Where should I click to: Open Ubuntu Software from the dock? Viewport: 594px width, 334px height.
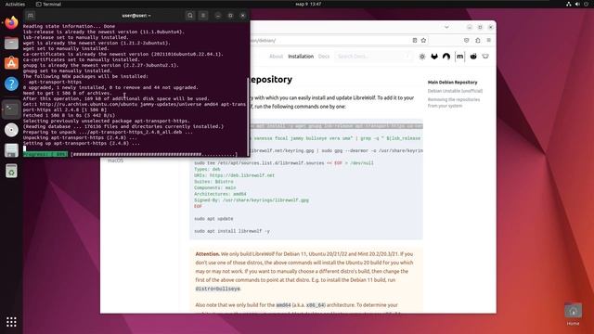click(11, 63)
